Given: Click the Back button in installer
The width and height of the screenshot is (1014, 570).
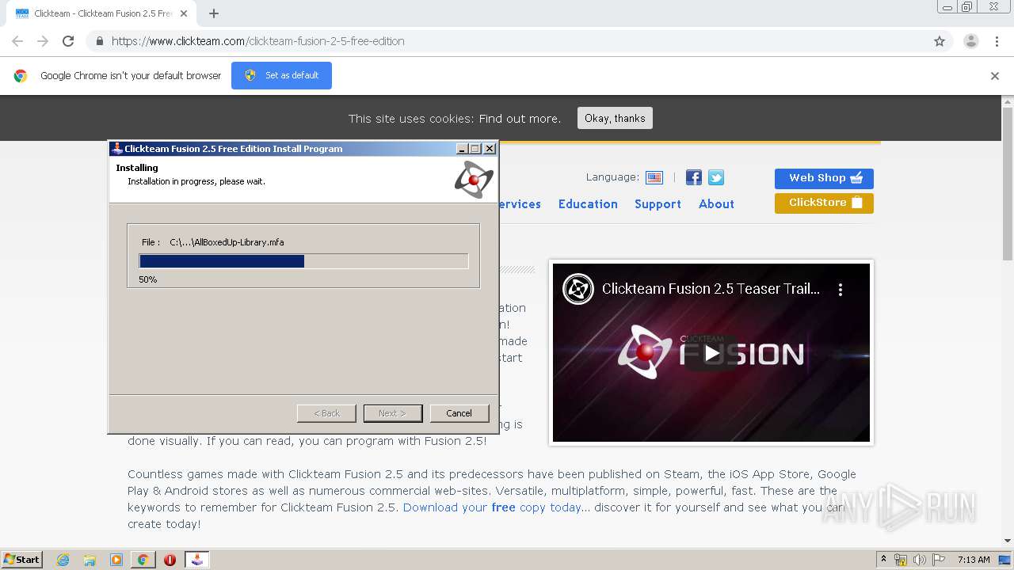Looking at the screenshot, I should 326,413.
